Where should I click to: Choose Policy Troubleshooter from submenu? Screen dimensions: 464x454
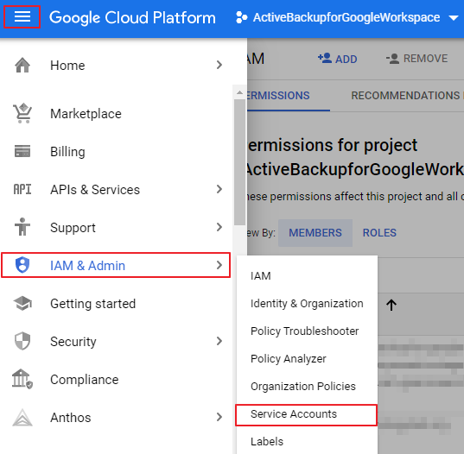[x=304, y=331]
